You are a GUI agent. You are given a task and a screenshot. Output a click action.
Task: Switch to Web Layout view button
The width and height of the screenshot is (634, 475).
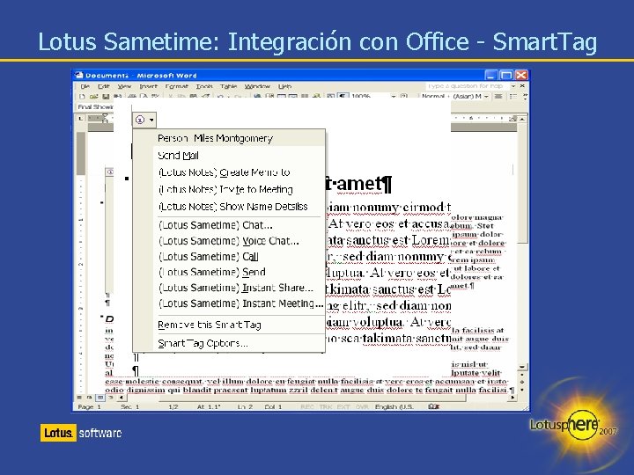pyautogui.click(x=90, y=398)
